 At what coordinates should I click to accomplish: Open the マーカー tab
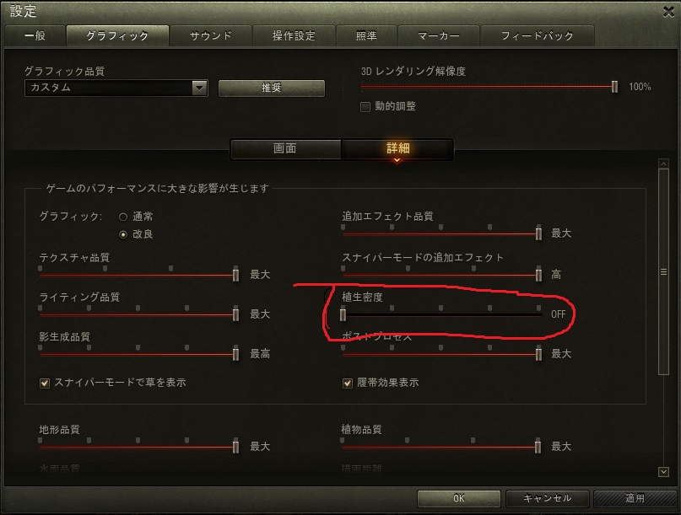pyautogui.click(x=439, y=35)
